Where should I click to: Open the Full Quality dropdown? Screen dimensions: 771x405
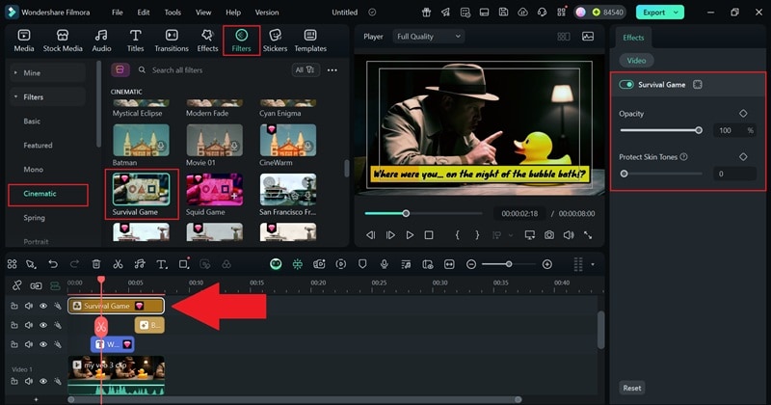point(428,37)
